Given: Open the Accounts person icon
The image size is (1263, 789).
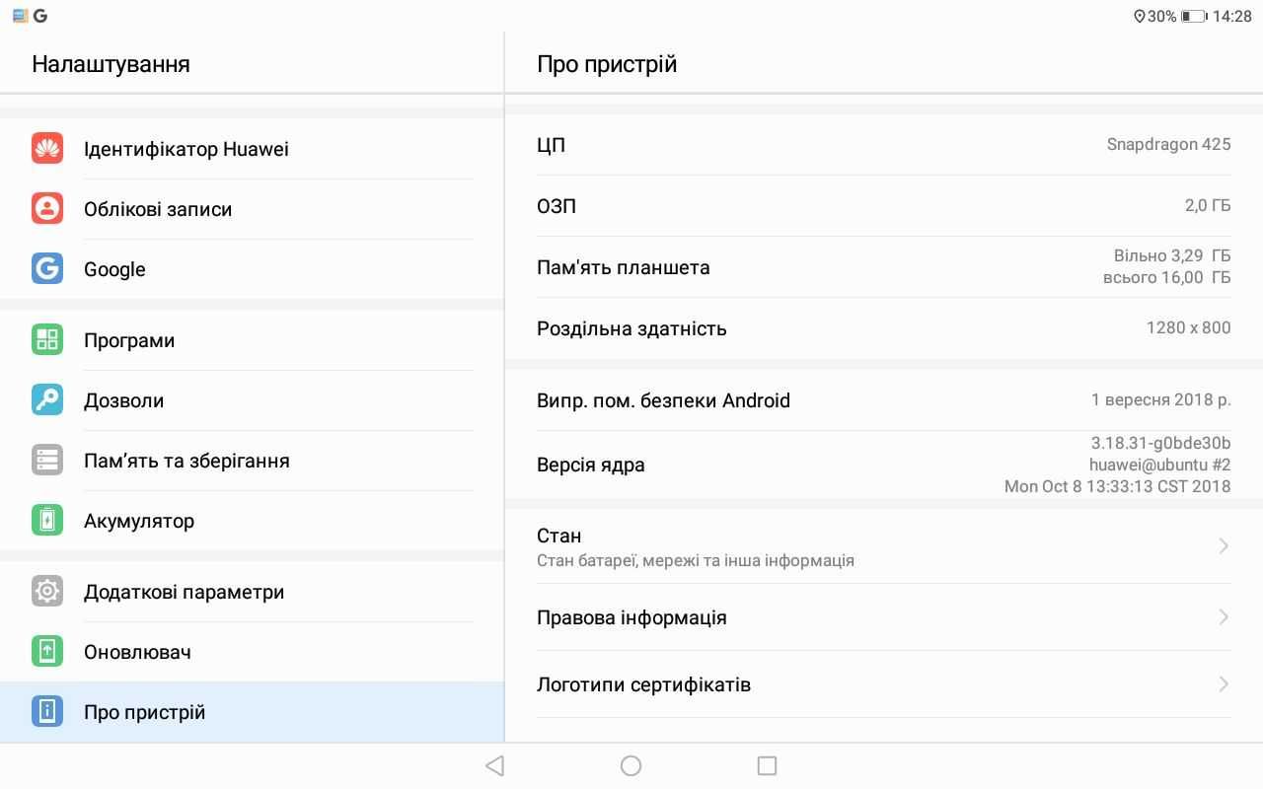Looking at the screenshot, I should [x=47, y=209].
